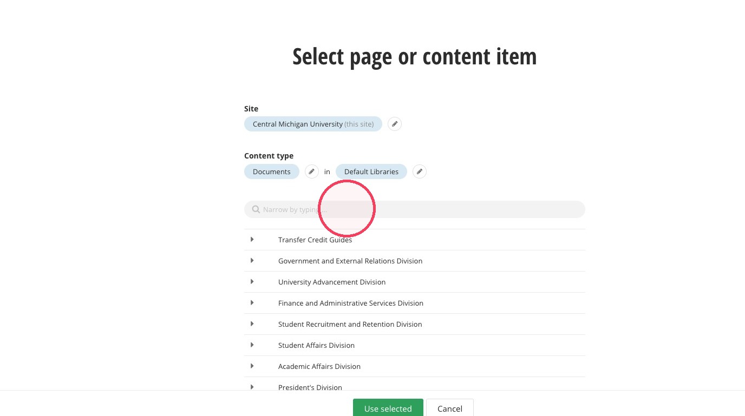Focus the Narrow by typing search field
This screenshot has width=745, height=416.
[x=415, y=209]
